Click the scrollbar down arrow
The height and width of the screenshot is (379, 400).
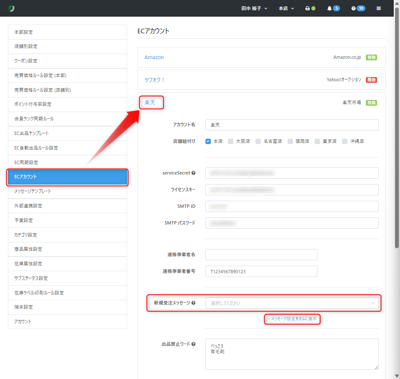point(397,376)
